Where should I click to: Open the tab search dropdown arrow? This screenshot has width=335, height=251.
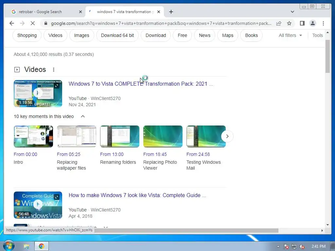point(292,12)
